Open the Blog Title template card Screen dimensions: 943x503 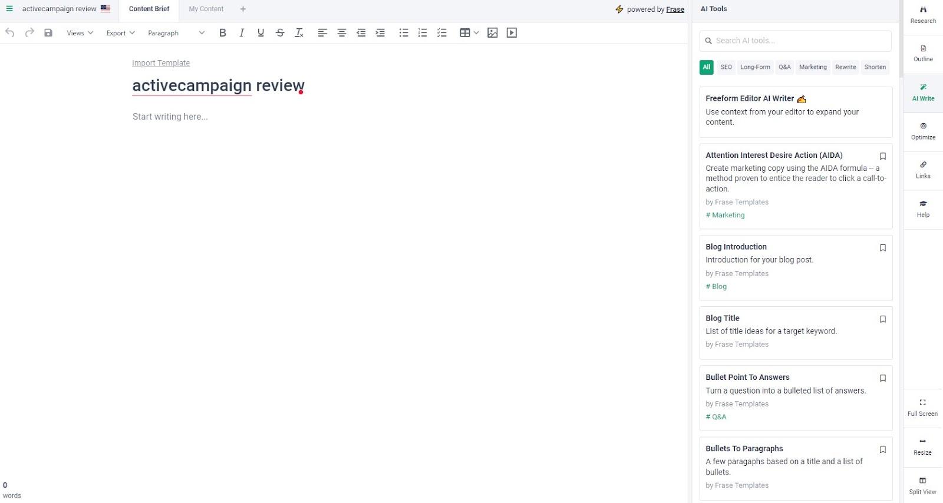(796, 333)
